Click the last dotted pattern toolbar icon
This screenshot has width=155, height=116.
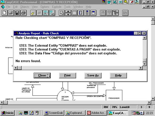click(x=125, y=13)
